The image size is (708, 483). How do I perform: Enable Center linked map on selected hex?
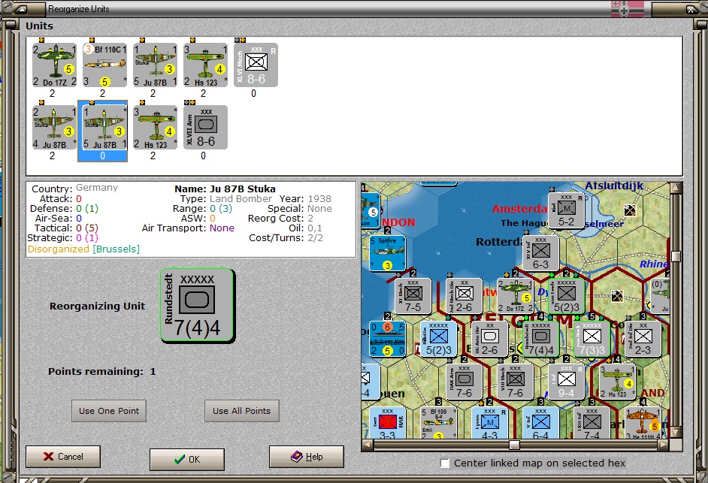click(x=445, y=463)
